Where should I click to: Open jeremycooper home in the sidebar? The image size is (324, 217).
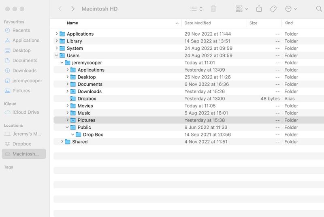pos(23,81)
